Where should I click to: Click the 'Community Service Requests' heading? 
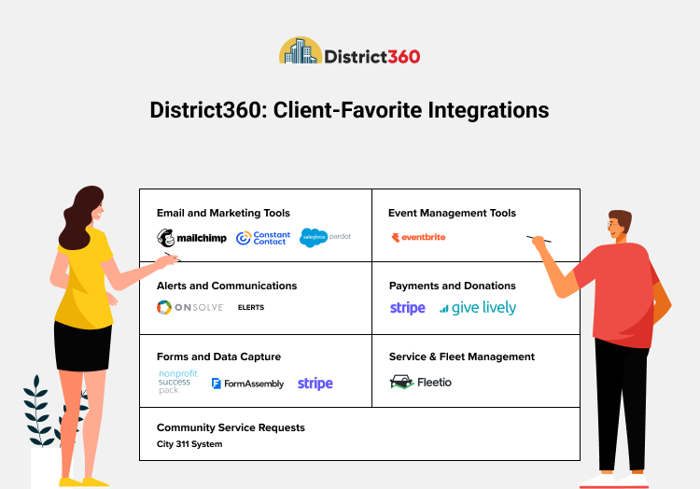[x=231, y=427]
